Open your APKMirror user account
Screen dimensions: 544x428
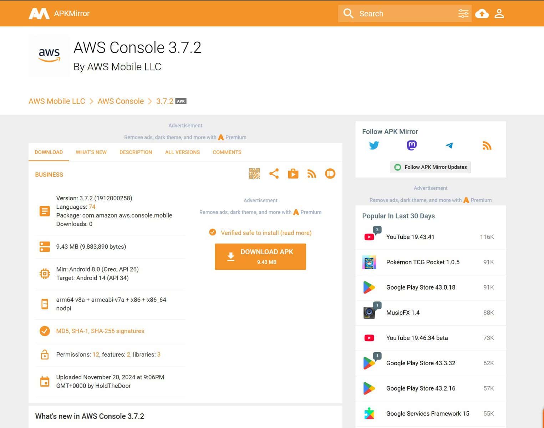[499, 13]
